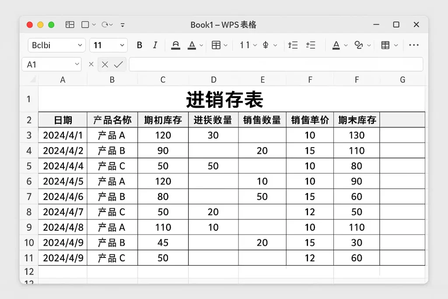The image size is (448, 299).
Task: Click the workbook layout icon in title bar
Action: [70, 25]
